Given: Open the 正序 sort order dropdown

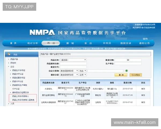Looking at the screenshot, I should pyautogui.click(x=83, y=75).
